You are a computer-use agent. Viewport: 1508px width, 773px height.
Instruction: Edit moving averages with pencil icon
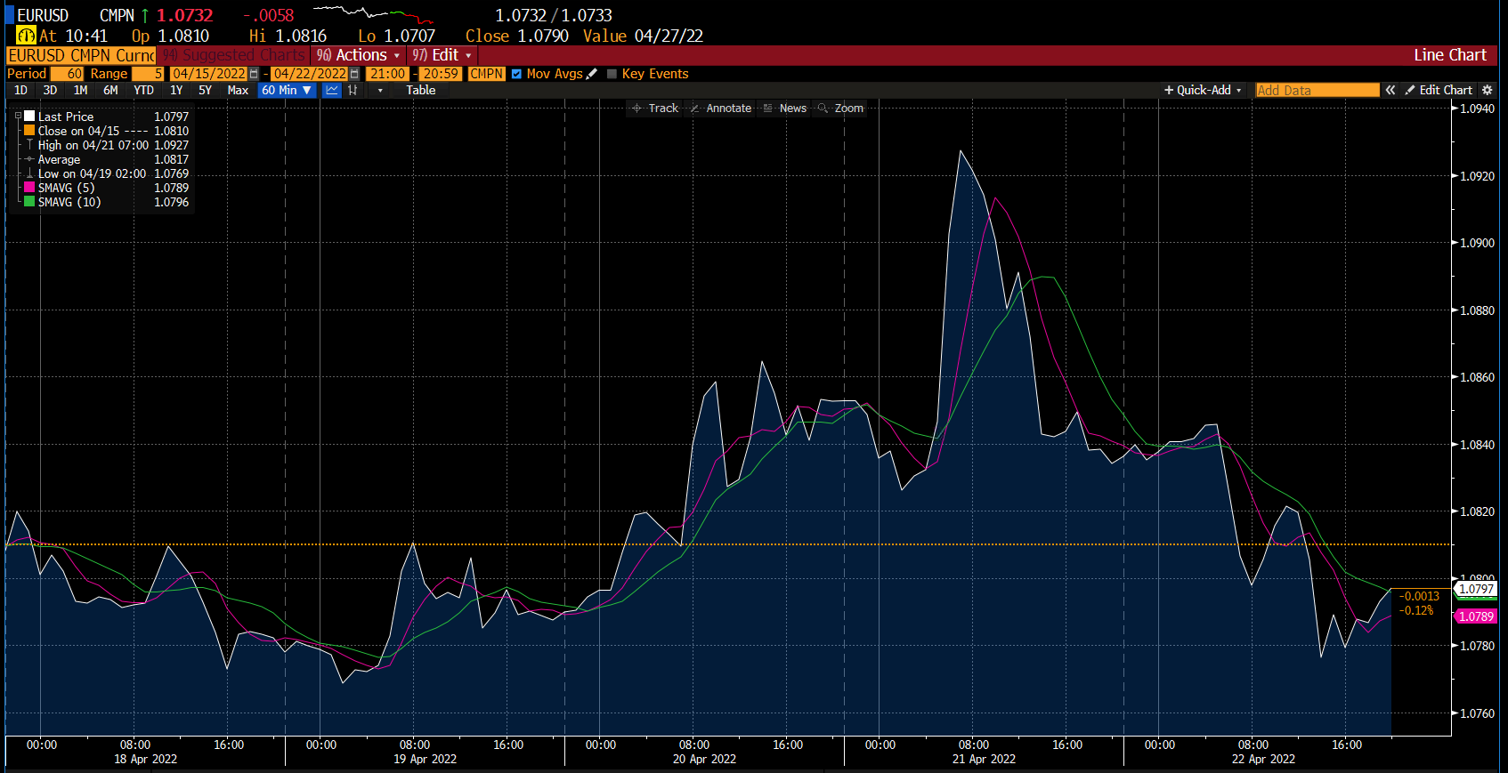pyautogui.click(x=592, y=74)
